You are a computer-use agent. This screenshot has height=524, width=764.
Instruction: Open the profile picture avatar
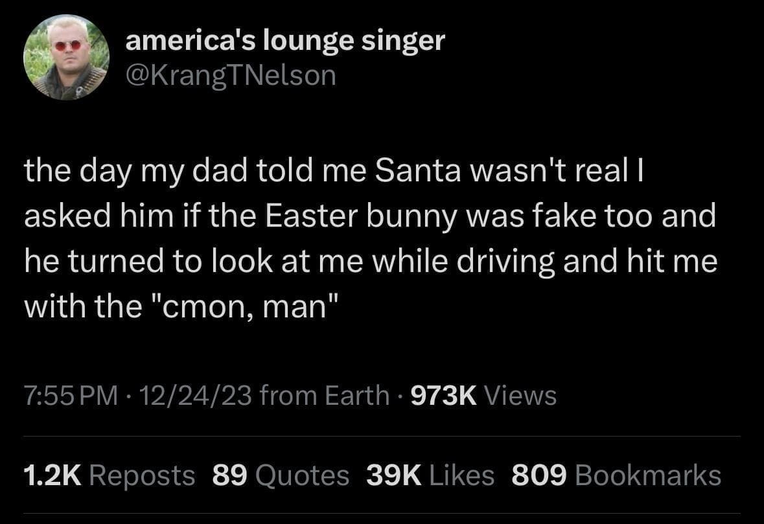pos(67,58)
